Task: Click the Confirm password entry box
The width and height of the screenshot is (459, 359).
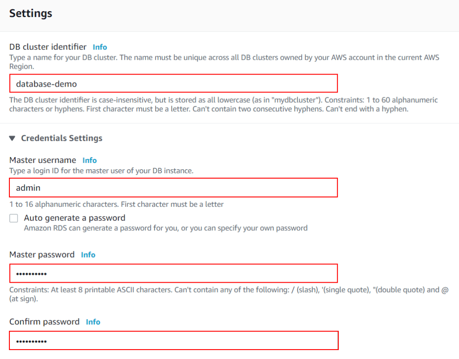Action: click(173, 341)
